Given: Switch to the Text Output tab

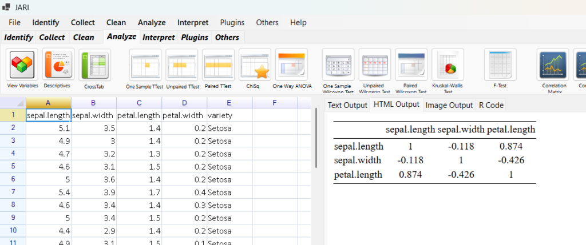Looking at the screenshot, I should tap(347, 105).
